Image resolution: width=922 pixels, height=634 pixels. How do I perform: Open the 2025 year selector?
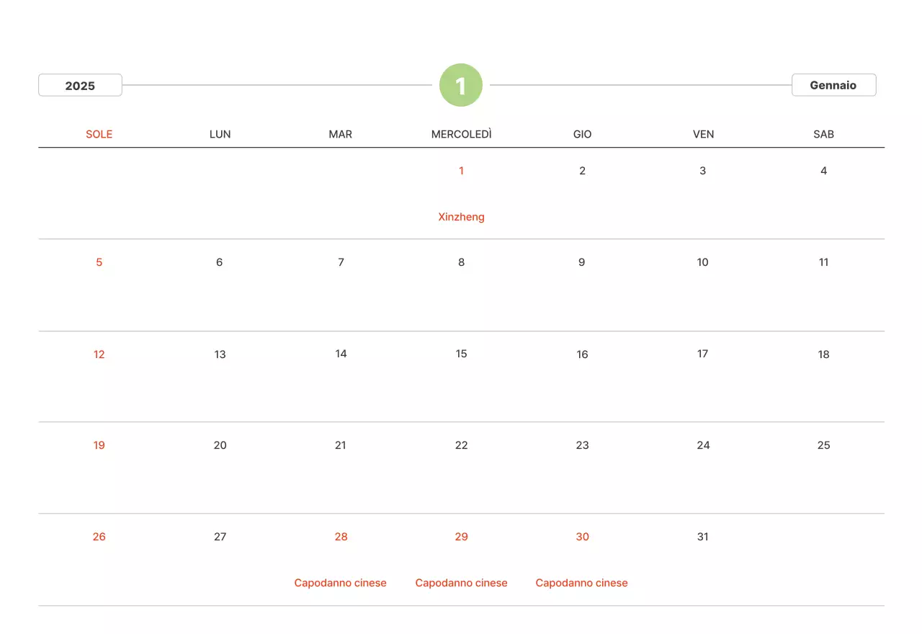pyautogui.click(x=80, y=86)
